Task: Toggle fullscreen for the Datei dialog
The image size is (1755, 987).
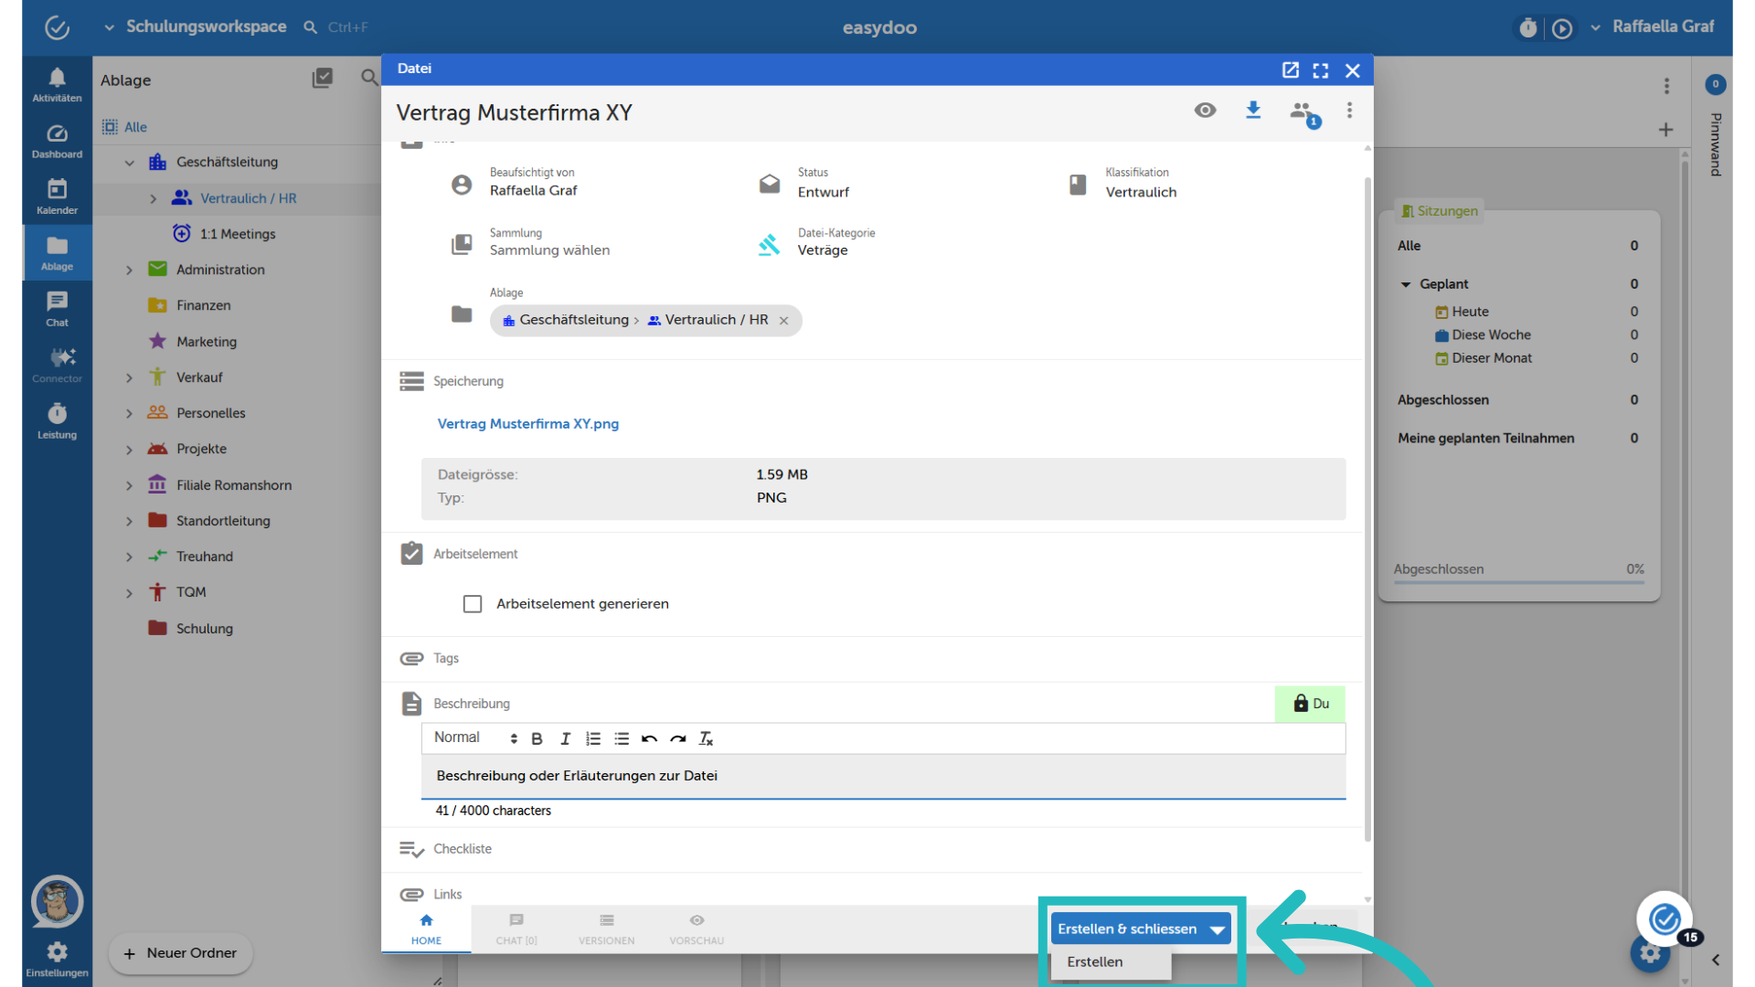Action: coord(1321,70)
